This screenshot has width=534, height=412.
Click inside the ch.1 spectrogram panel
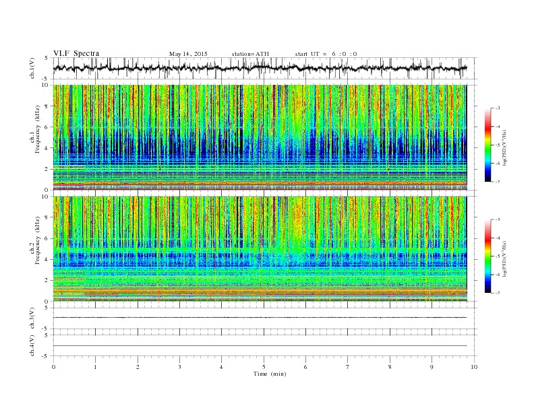click(260, 137)
